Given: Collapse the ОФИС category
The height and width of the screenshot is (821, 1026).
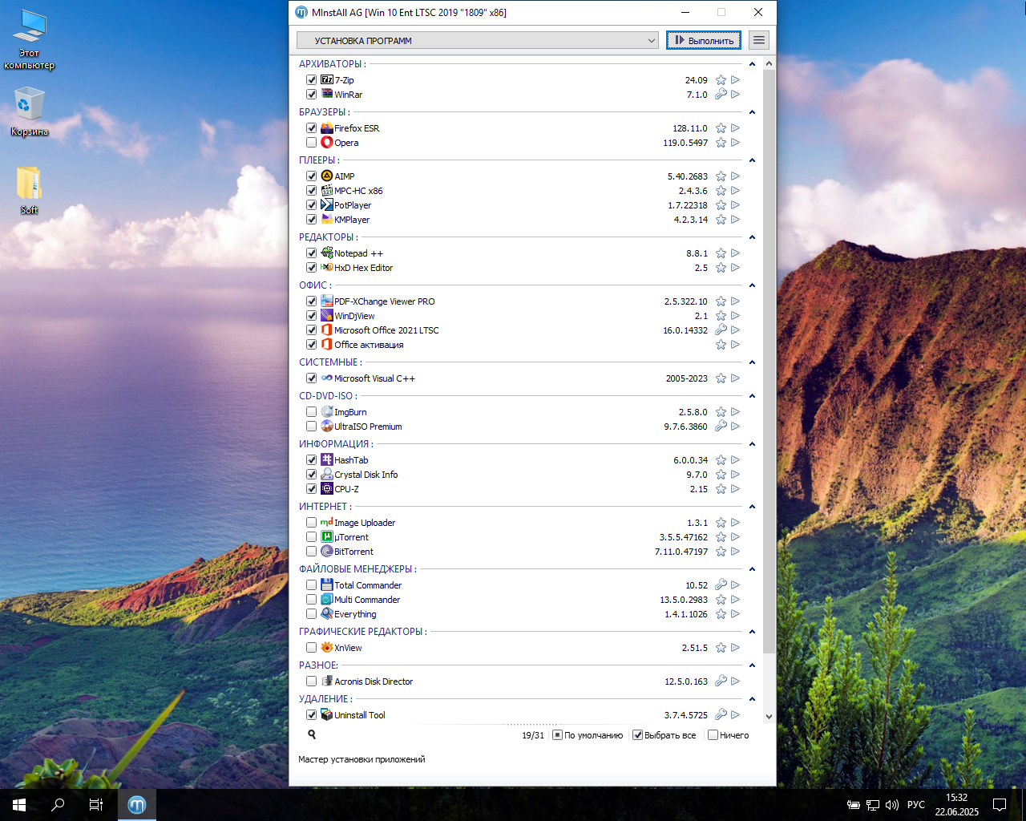Looking at the screenshot, I should coord(752,285).
